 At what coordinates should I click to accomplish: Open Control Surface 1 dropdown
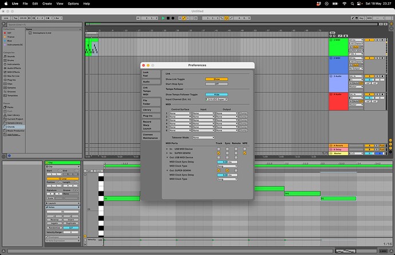click(x=180, y=113)
